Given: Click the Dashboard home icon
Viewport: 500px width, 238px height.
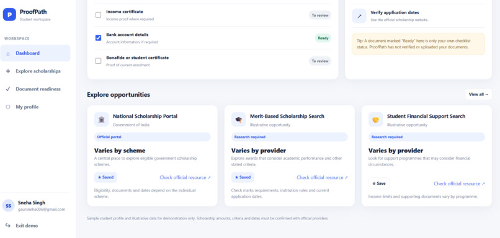Looking at the screenshot, I should 8,53.
